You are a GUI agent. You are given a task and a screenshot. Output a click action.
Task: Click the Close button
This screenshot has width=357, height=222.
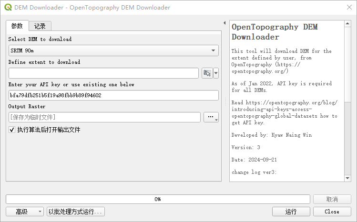[x=332, y=212]
